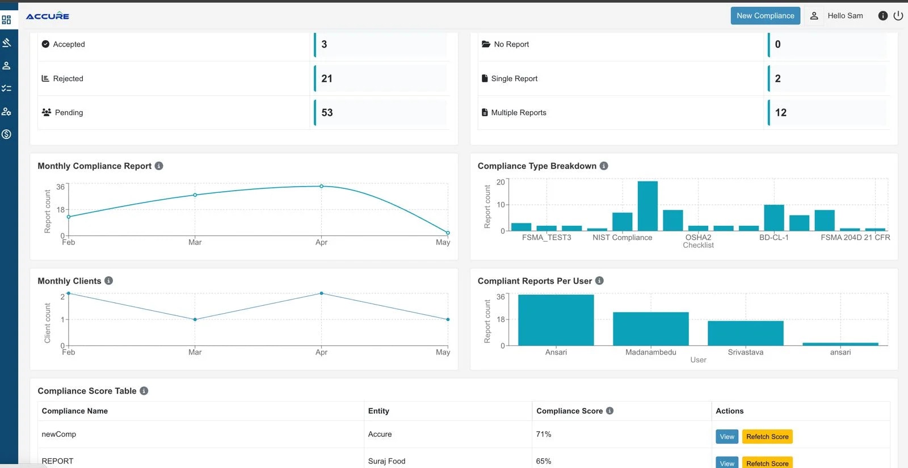The image size is (908, 468).
Task: Click the New Compliance button
Action: [765, 16]
